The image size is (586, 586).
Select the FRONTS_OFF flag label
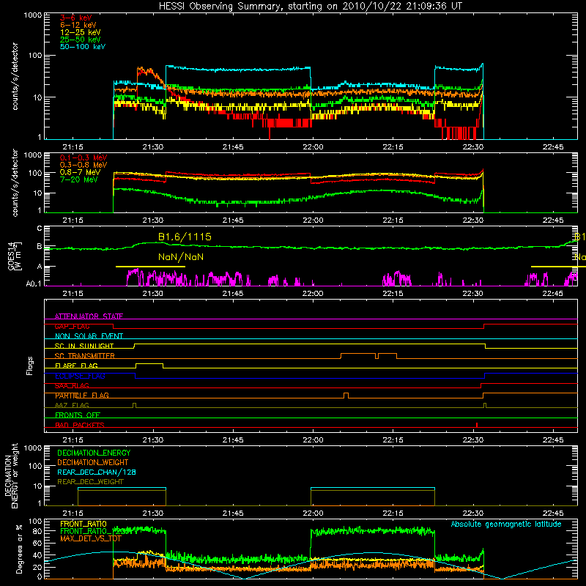(x=78, y=415)
